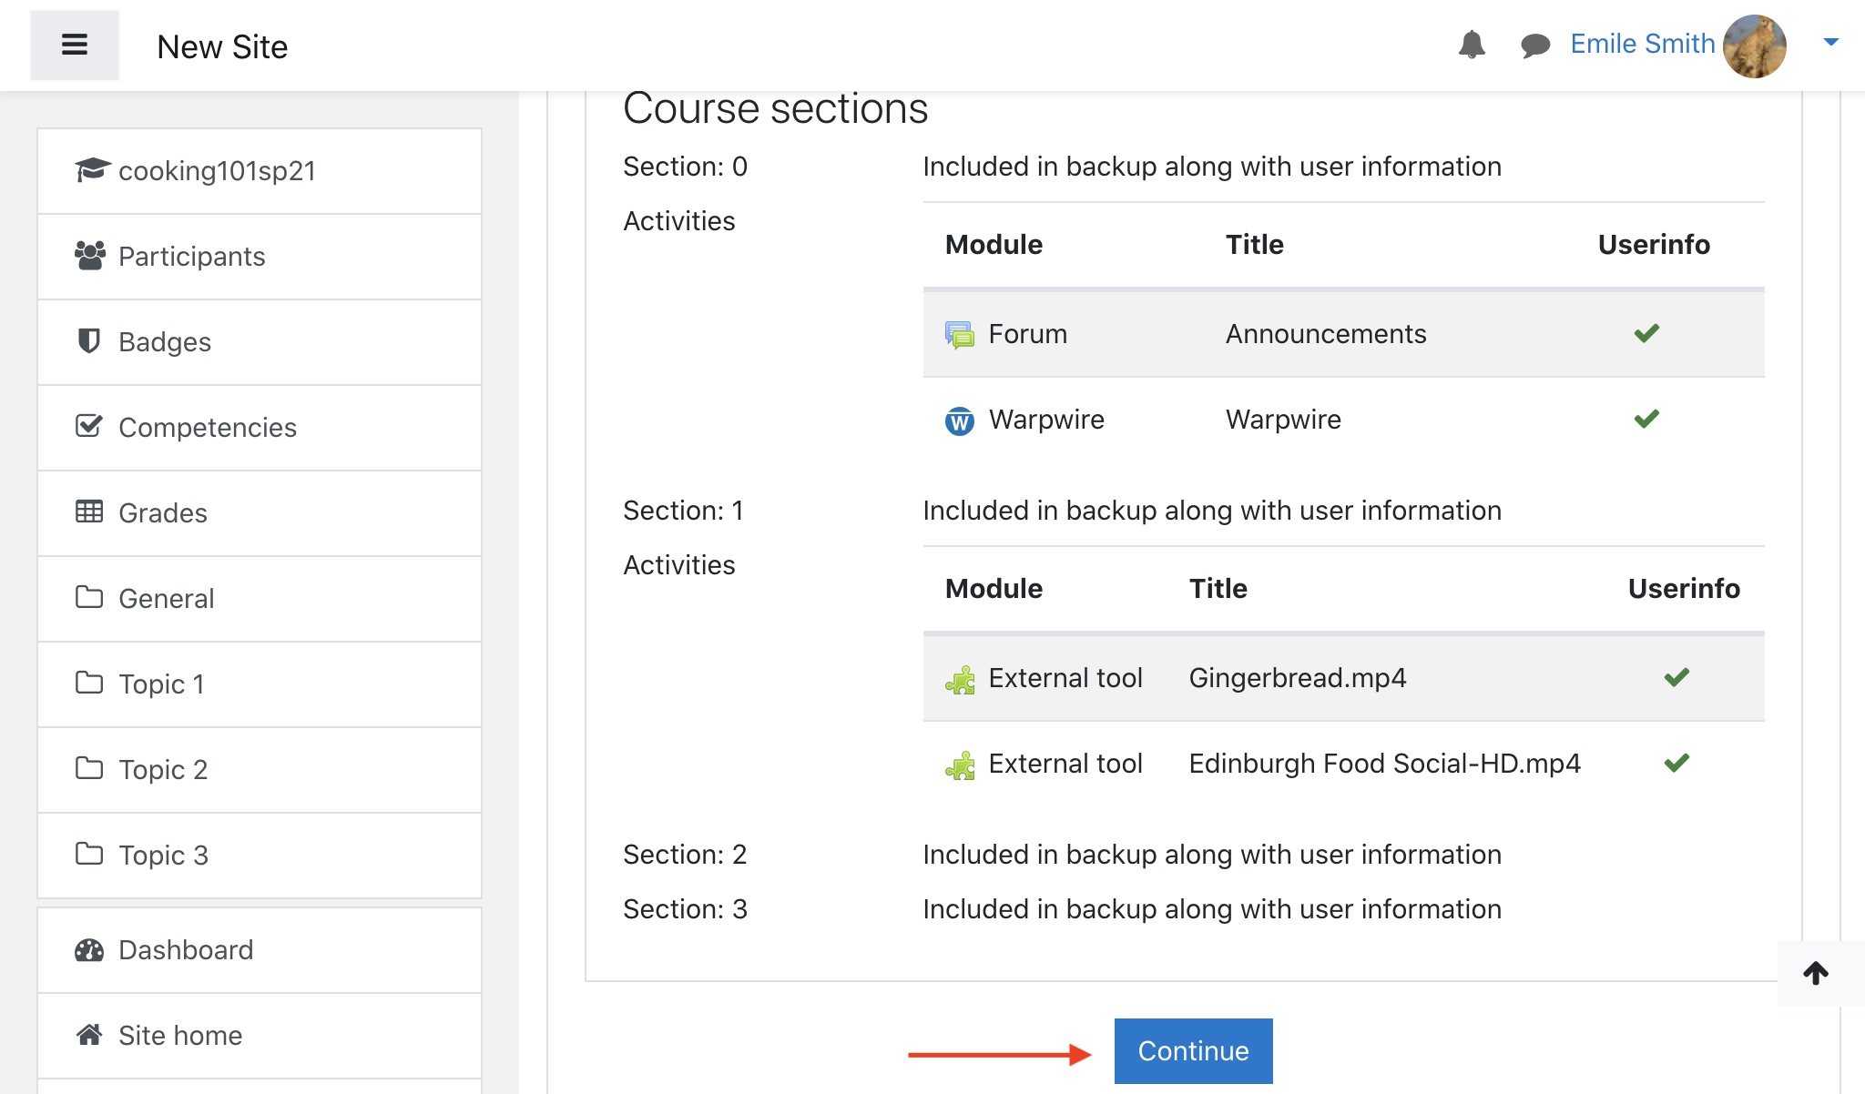This screenshot has height=1094, width=1865.
Task: Open the notifications bell
Action: 1472,45
